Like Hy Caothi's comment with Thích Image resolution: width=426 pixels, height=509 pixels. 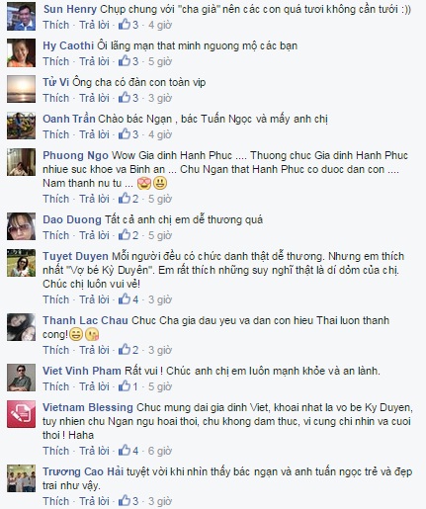56,61
